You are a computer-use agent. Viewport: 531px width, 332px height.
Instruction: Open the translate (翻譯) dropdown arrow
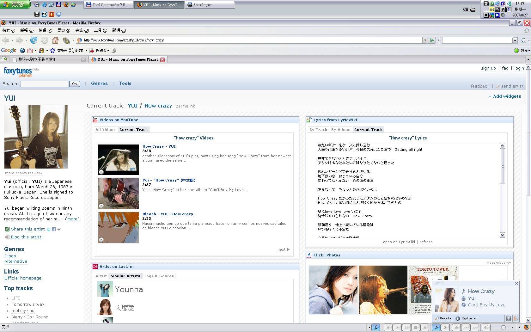pyautogui.click(x=86, y=50)
